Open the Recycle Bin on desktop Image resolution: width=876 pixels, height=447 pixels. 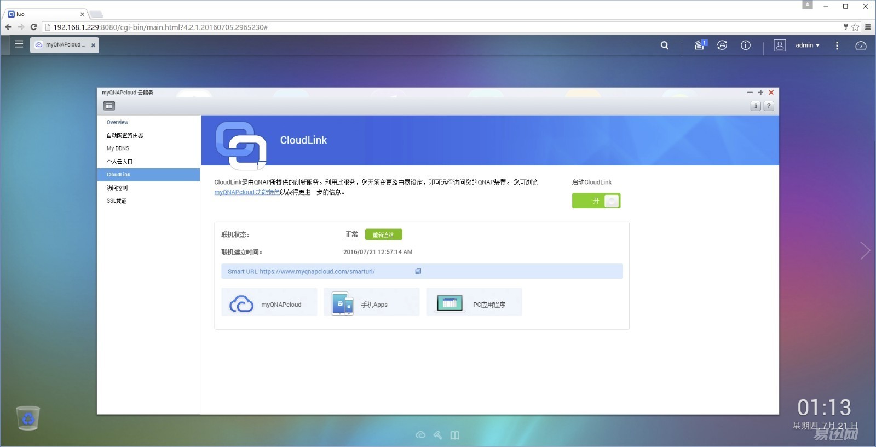pos(28,419)
